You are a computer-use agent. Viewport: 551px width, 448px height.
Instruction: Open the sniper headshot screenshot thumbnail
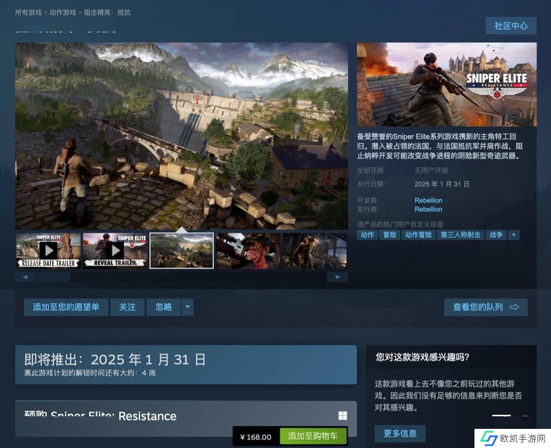[x=248, y=251]
